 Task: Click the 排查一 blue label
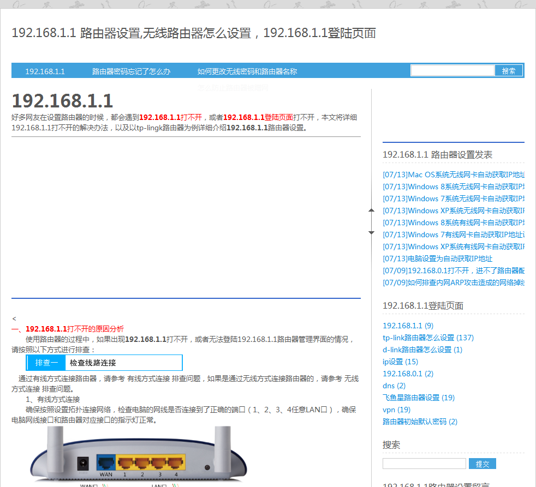[46, 363]
